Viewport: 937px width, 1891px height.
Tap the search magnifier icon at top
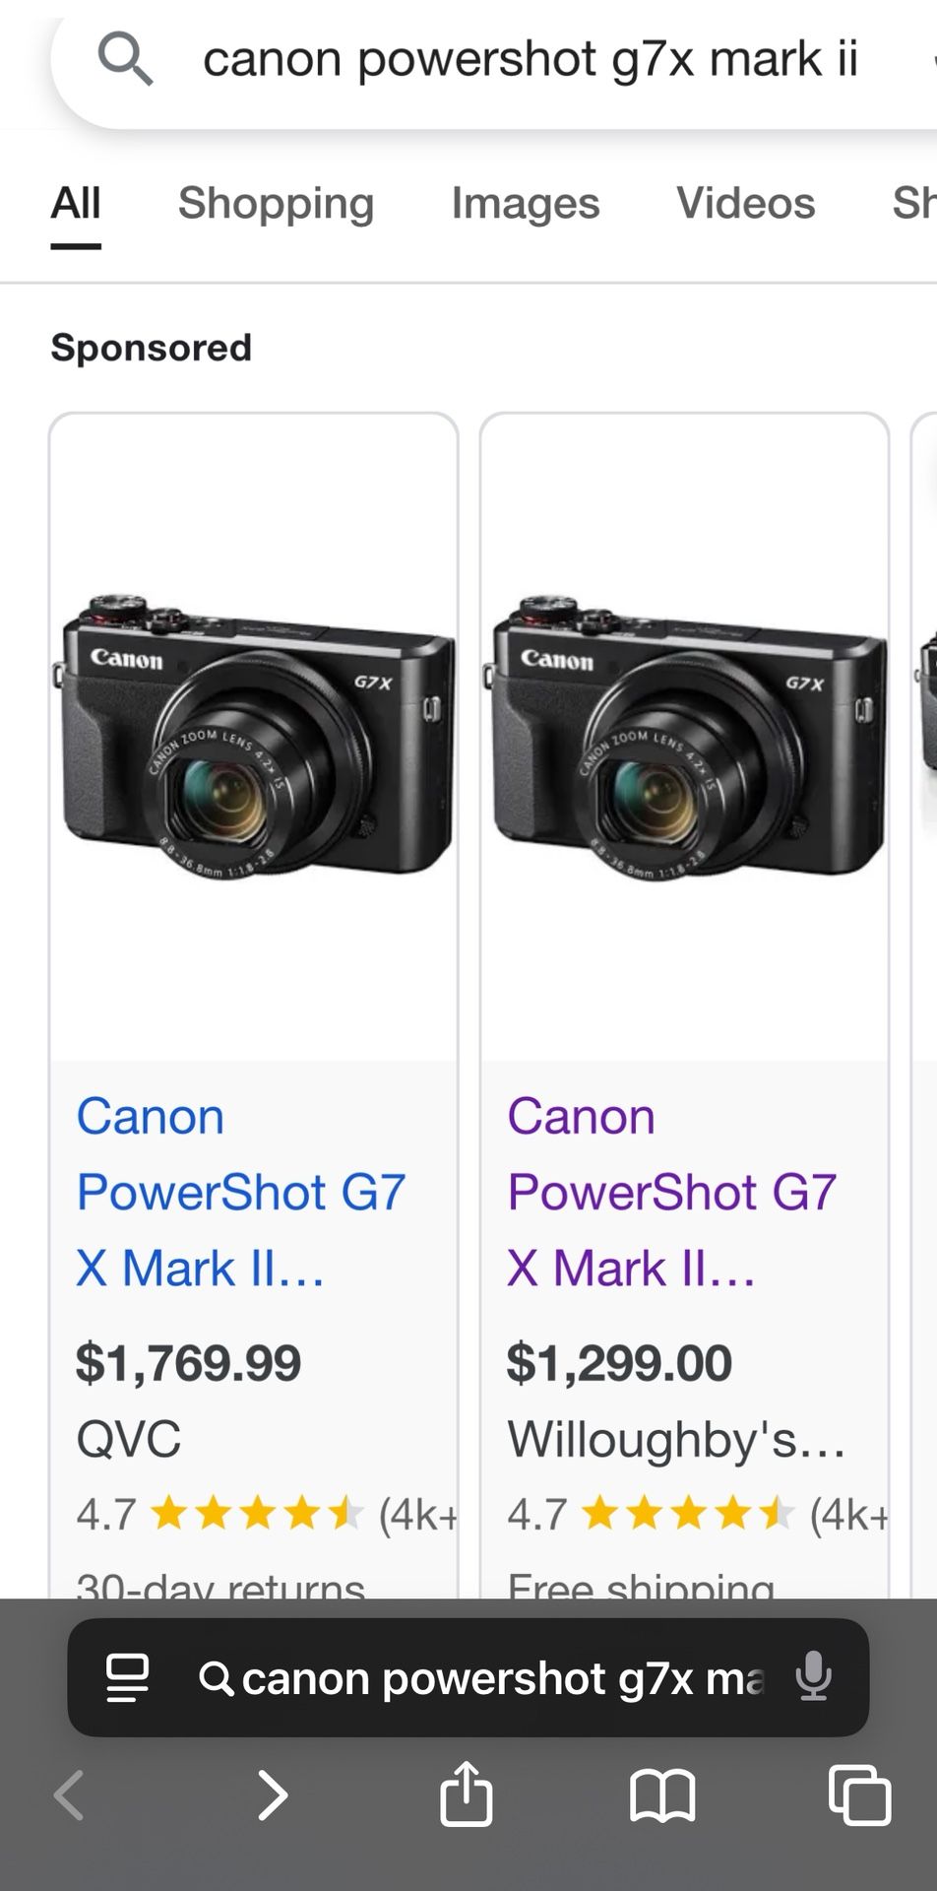125,59
